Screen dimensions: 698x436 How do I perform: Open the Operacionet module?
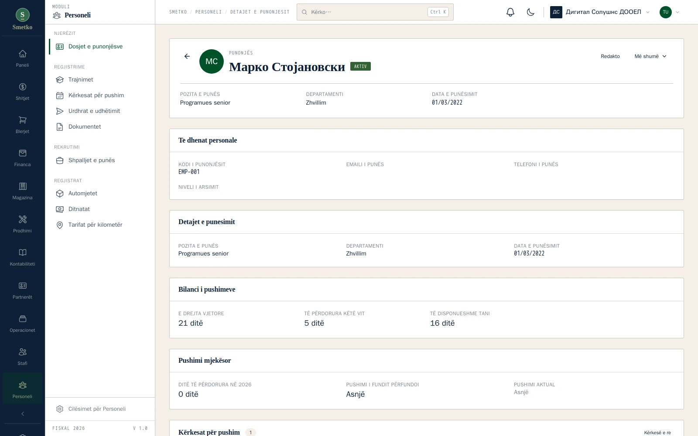[x=22, y=324]
